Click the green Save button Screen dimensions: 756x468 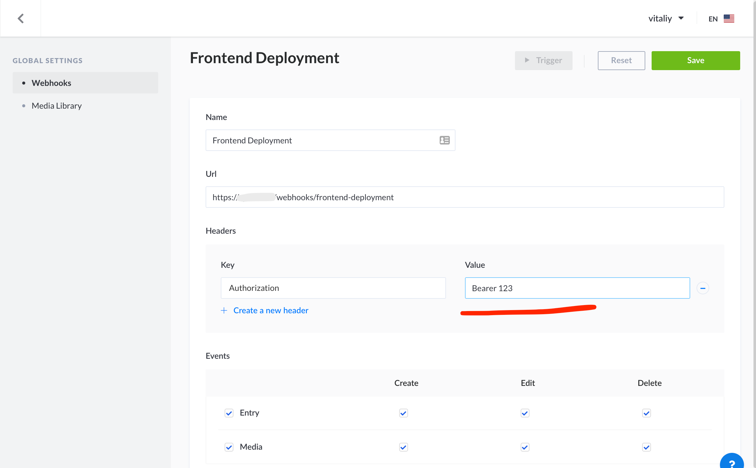[x=695, y=60]
